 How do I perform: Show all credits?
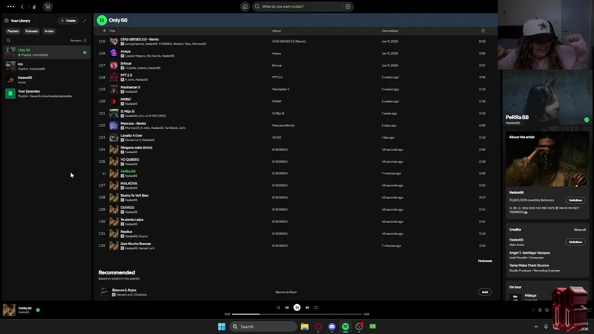pos(580,230)
